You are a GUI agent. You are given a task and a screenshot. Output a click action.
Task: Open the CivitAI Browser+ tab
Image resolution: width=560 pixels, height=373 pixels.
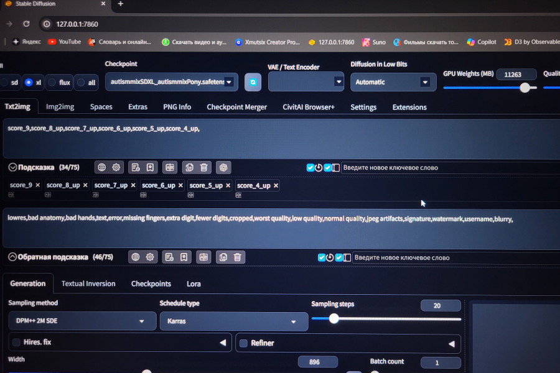(309, 107)
